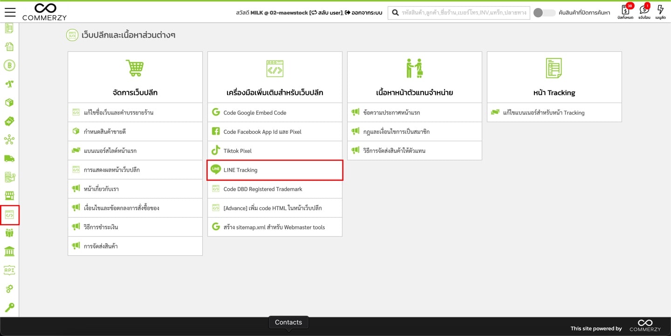The height and width of the screenshot is (336, 671).
Task: Select Code Facebook App Id และ Pixel
Action: pyautogui.click(x=275, y=132)
